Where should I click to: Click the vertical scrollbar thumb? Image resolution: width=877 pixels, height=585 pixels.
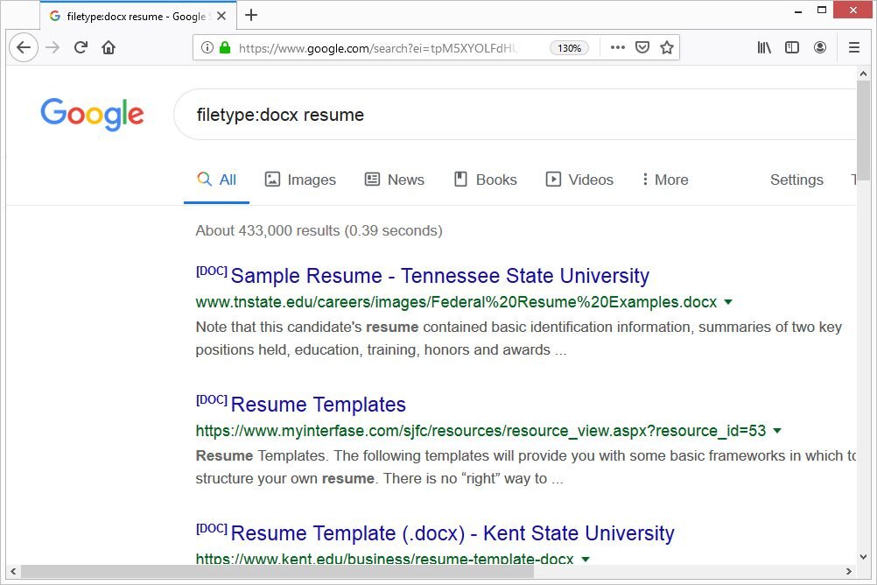point(864,130)
